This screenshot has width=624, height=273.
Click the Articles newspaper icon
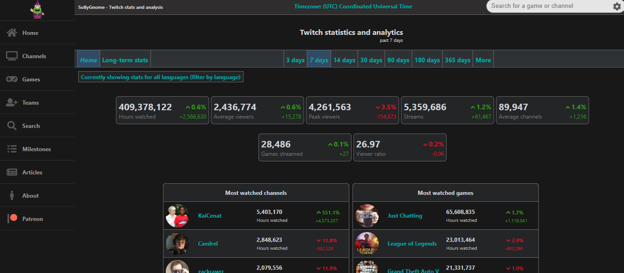(x=12, y=173)
